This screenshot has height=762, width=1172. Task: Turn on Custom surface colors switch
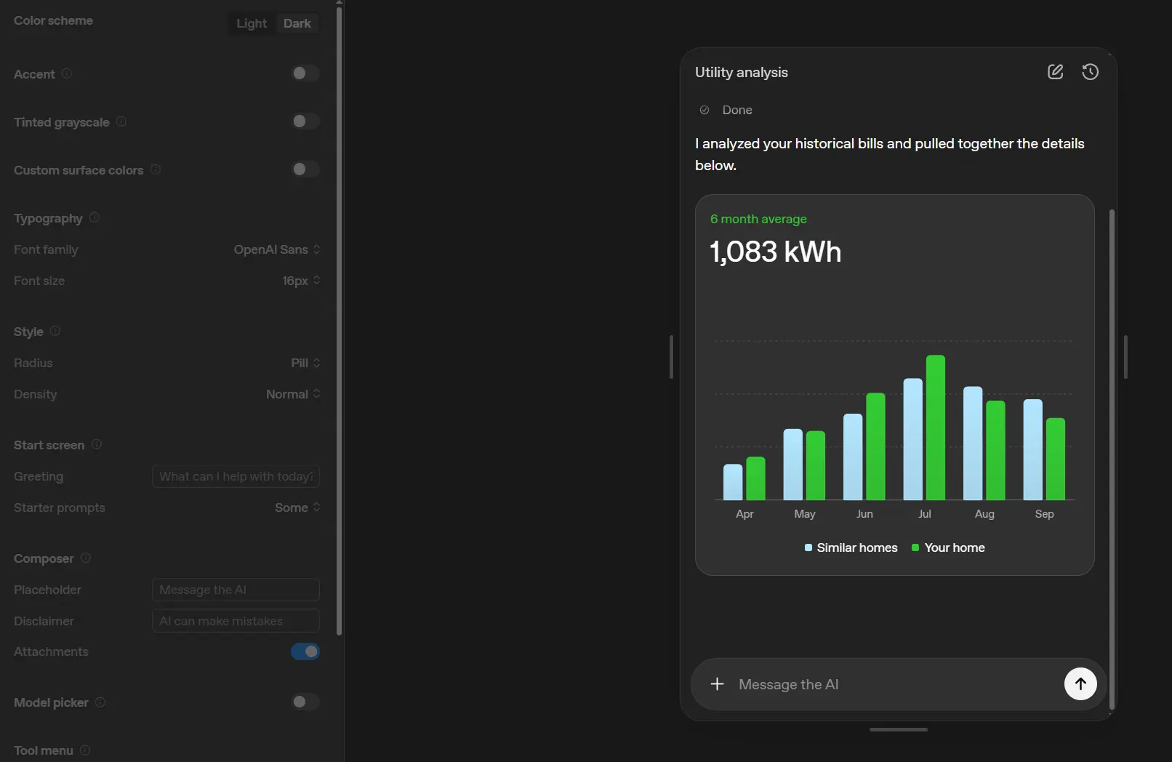pos(305,169)
